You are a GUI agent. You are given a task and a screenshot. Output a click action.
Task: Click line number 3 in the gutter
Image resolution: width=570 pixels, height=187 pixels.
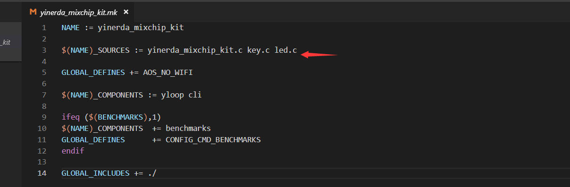pyautogui.click(x=44, y=50)
